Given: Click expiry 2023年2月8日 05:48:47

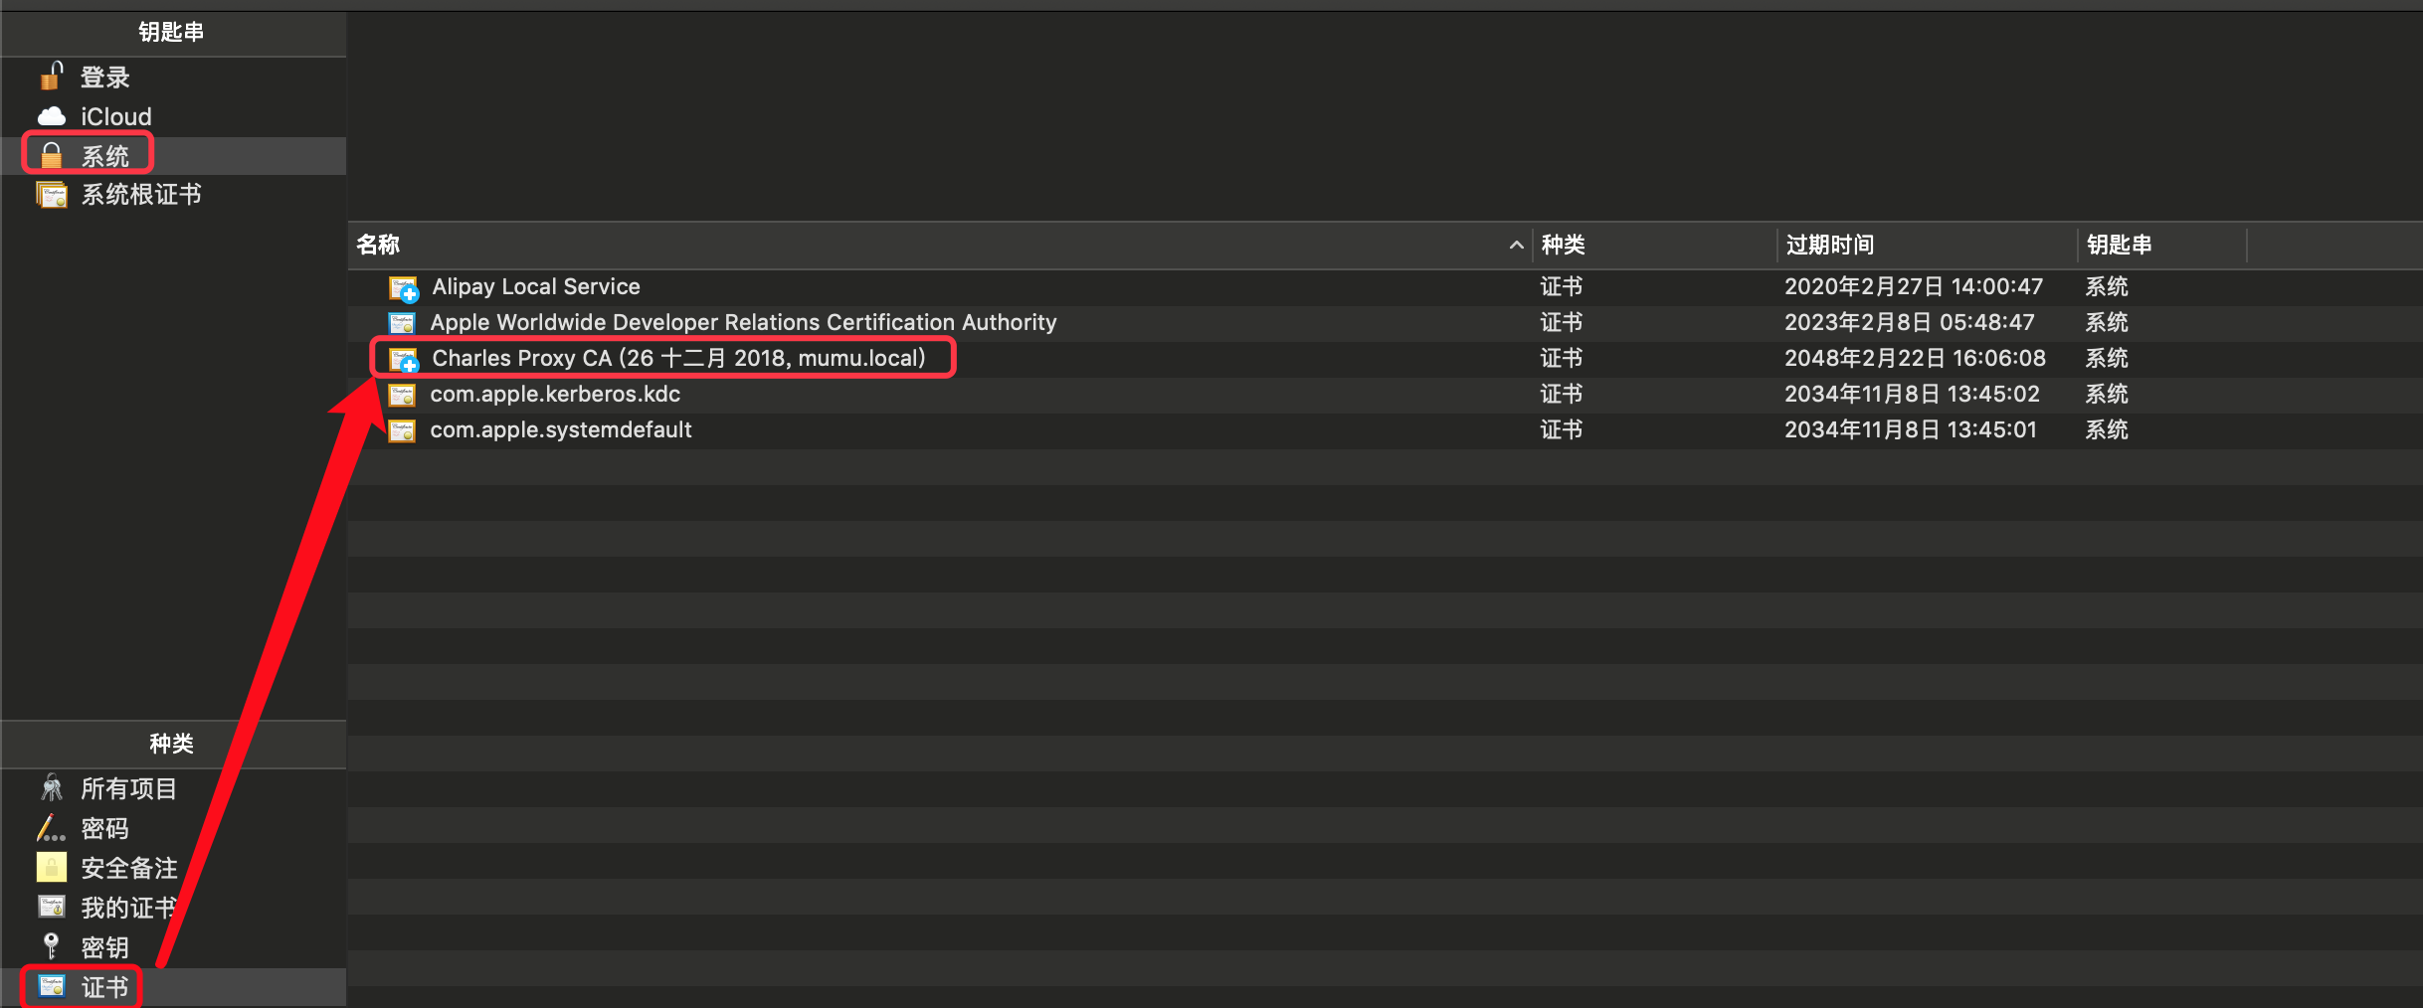Looking at the screenshot, I should [x=1909, y=323].
